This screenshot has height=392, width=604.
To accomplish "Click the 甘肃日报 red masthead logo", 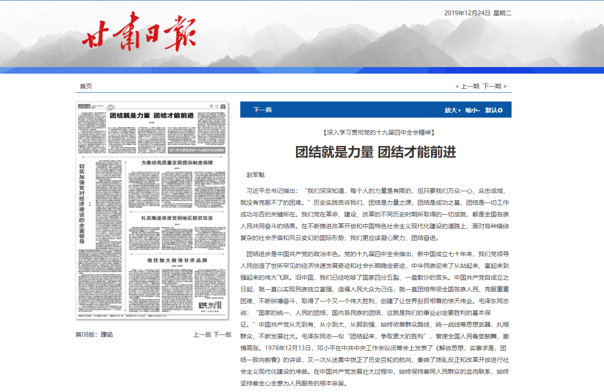I will pyautogui.click(x=139, y=32).
